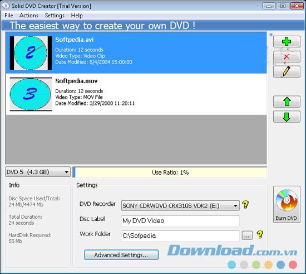Click the Use Ratio progress bar
This screenshot has width=306, height=274.
[x=170, y=172]
